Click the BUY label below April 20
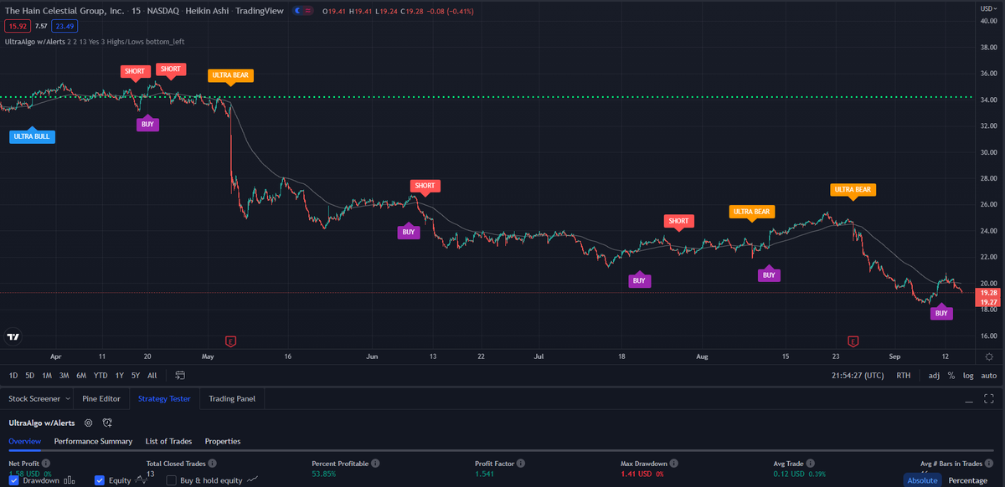Screen dimensions: 1005x487 point(147,124)
